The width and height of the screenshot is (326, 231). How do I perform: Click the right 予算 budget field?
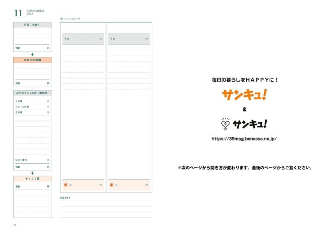click(129, 39)
